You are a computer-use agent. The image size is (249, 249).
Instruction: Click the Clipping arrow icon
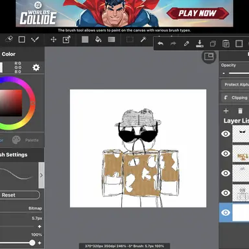226,98
